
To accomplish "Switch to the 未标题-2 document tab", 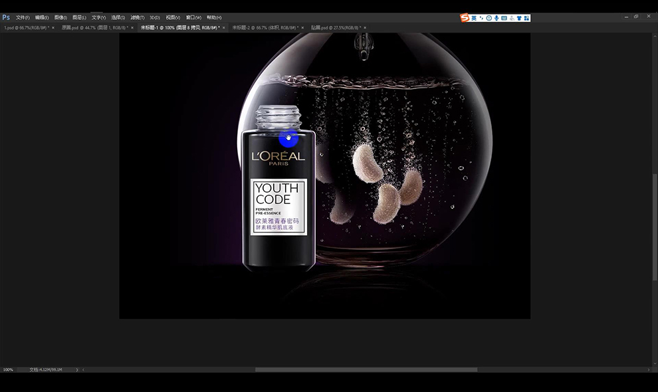I will [266, 28].
